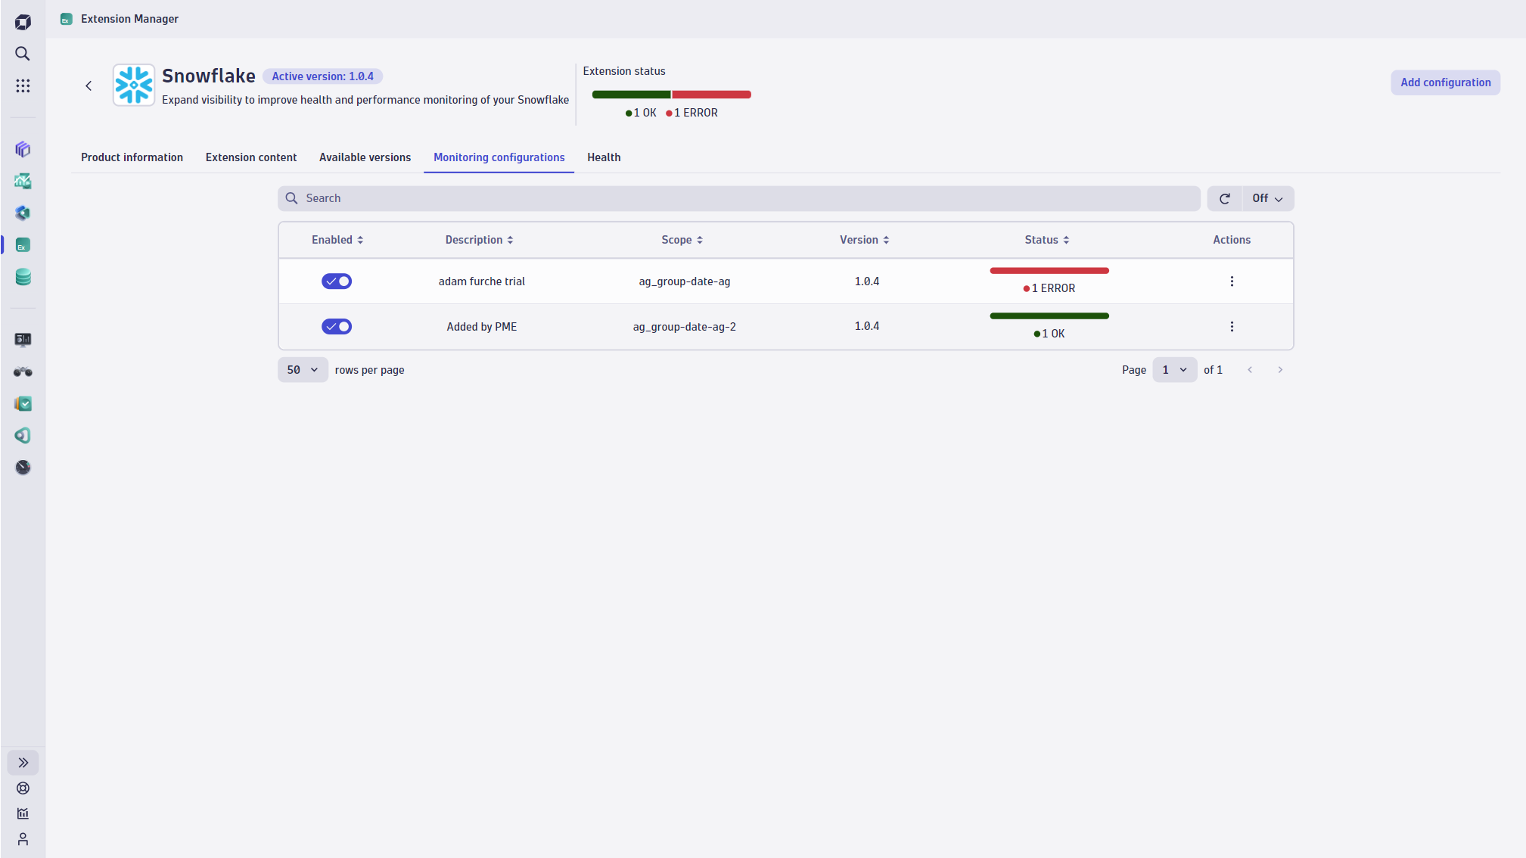This screenshot has width=1526, height=858.
Task: Expand the sidebar using the double-chevron button
Action: (23, 762)
